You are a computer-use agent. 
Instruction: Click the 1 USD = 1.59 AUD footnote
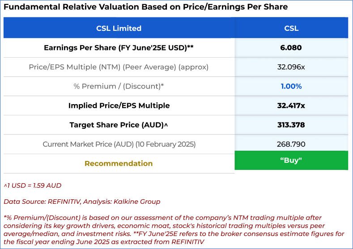[x=33, y=186]
